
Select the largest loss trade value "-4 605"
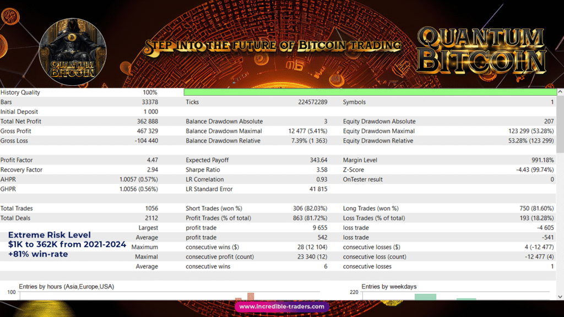point(545,228)
